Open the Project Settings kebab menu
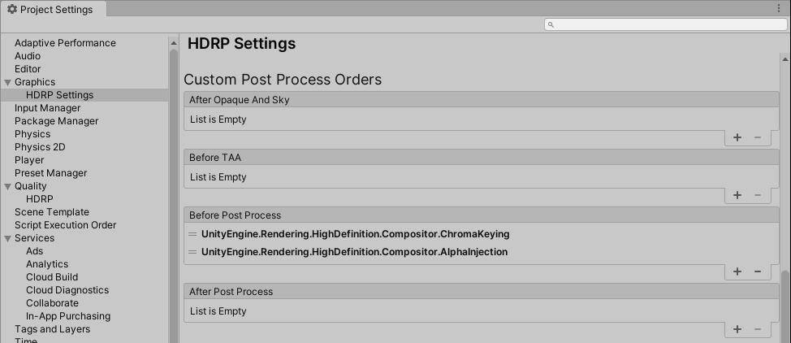This screenshot has height=343, width=791. [x=780, y=9]
